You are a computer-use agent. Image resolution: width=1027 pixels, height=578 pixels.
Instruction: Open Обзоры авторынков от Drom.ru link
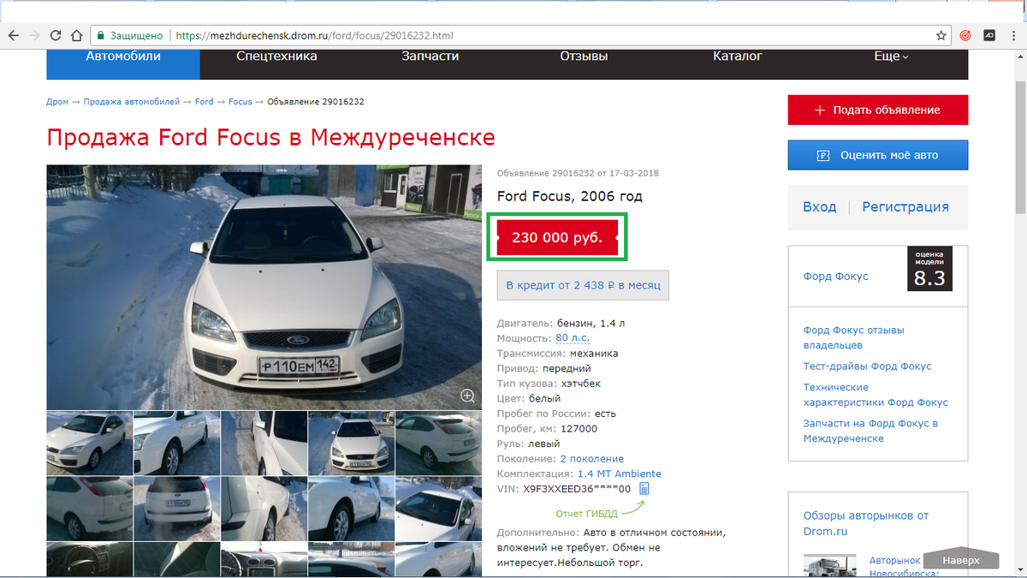[865, 523]
